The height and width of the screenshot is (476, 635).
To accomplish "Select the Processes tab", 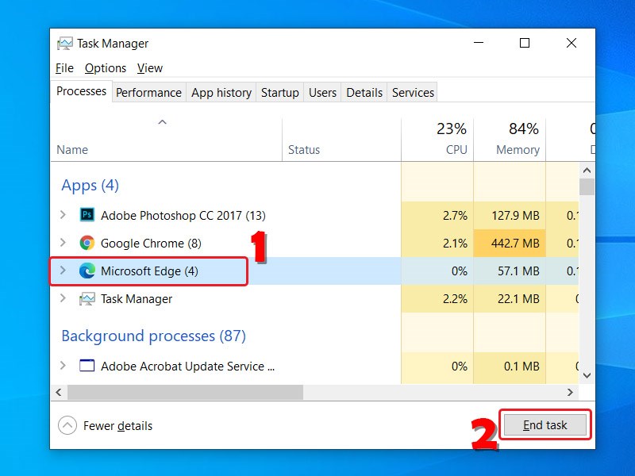I will 81,91.
